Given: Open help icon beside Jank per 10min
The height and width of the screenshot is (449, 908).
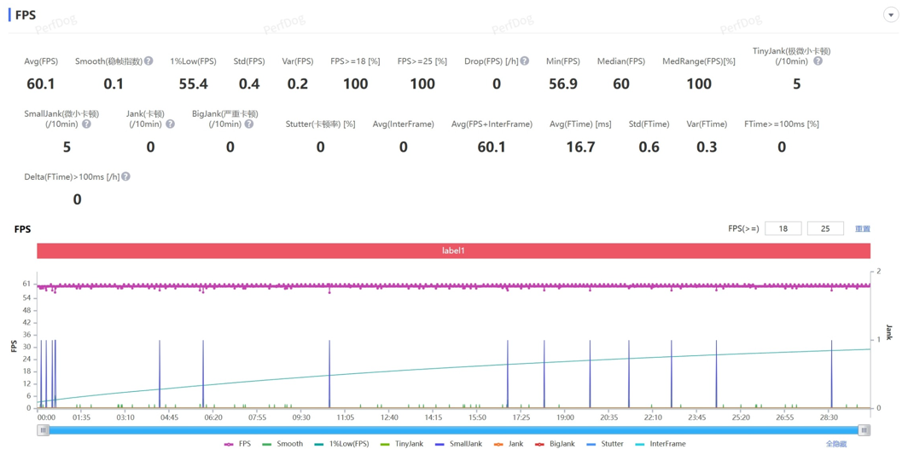Looking at the screenshot, I should [x=171, y=124].
